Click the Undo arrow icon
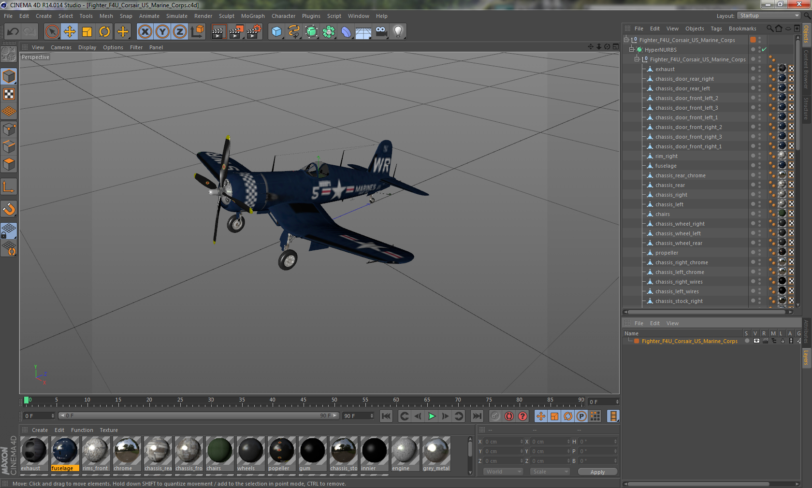812x488 pixels. 13,32
